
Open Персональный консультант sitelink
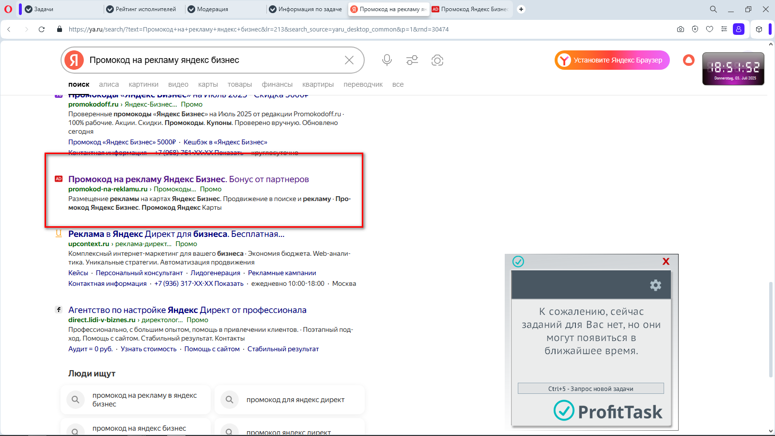pyautogui.click(x=139, y=273)
